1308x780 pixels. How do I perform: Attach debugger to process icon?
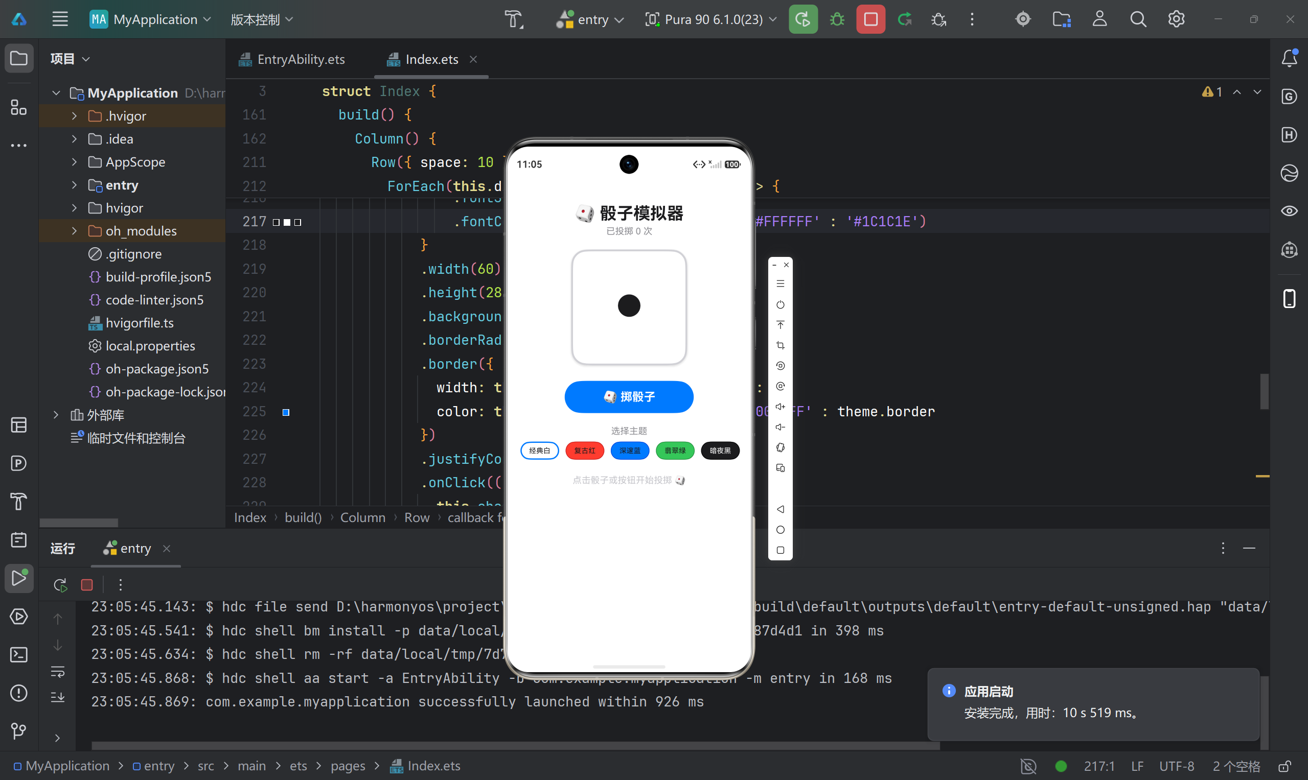click(x=938, y=19)
